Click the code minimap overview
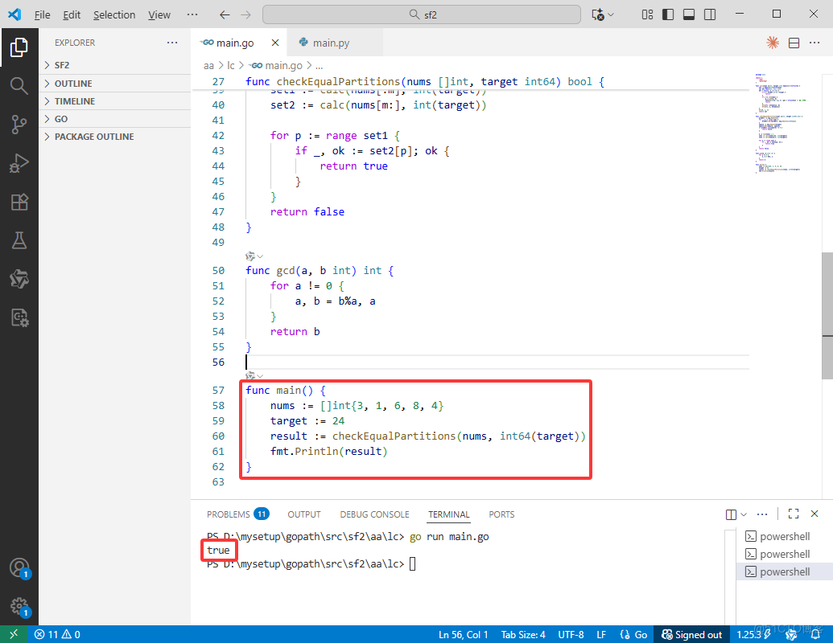Image resolution: width=833 pixels, height=643 pixels. click(780, 123)
